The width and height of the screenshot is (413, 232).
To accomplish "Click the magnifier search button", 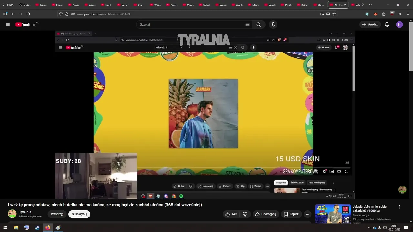I will (258, 24).
